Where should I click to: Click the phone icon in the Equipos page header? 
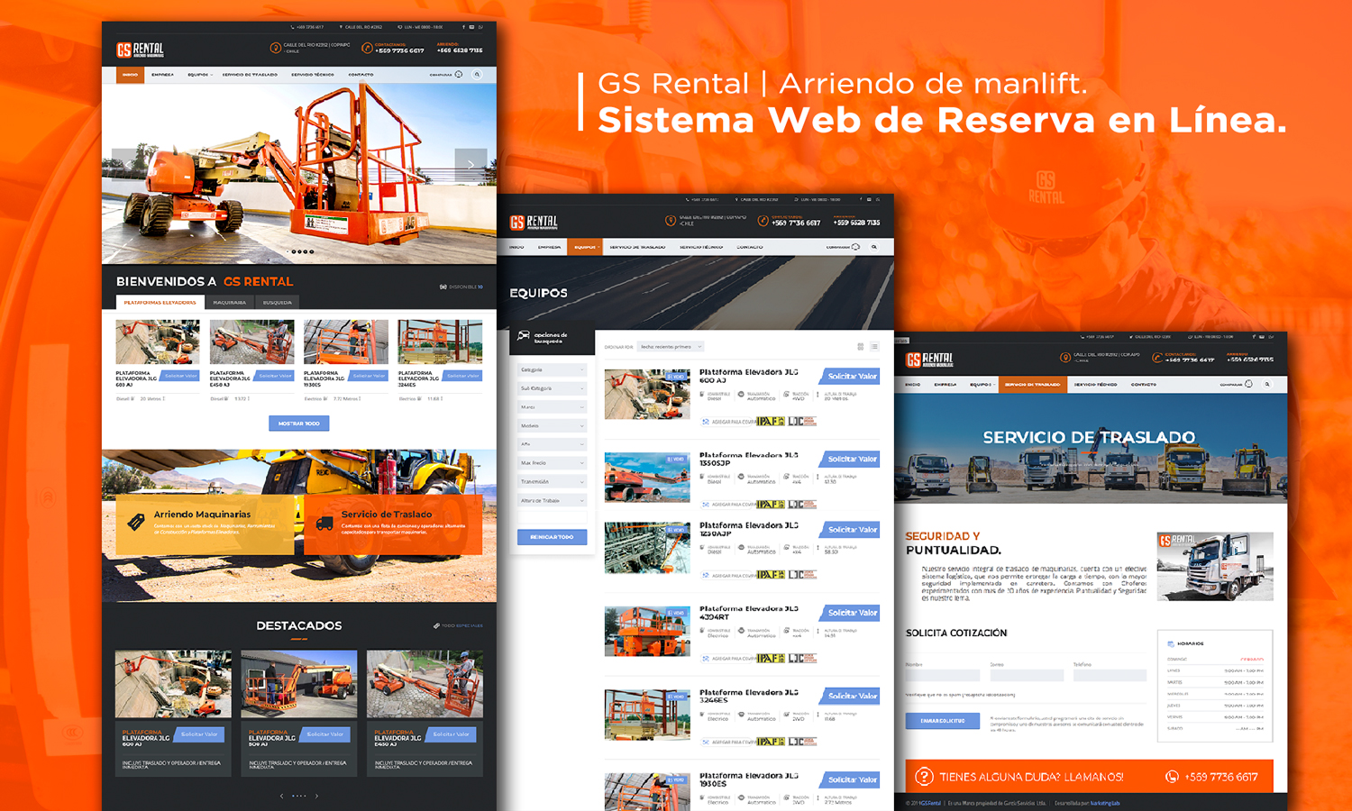(x=763, y=221)
